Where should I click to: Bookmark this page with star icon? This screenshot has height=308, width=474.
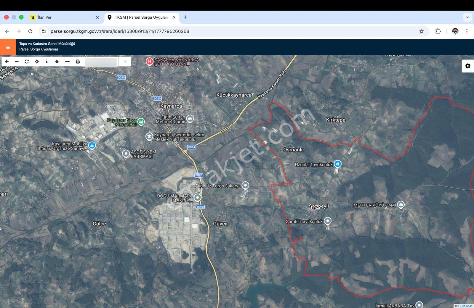422,31
